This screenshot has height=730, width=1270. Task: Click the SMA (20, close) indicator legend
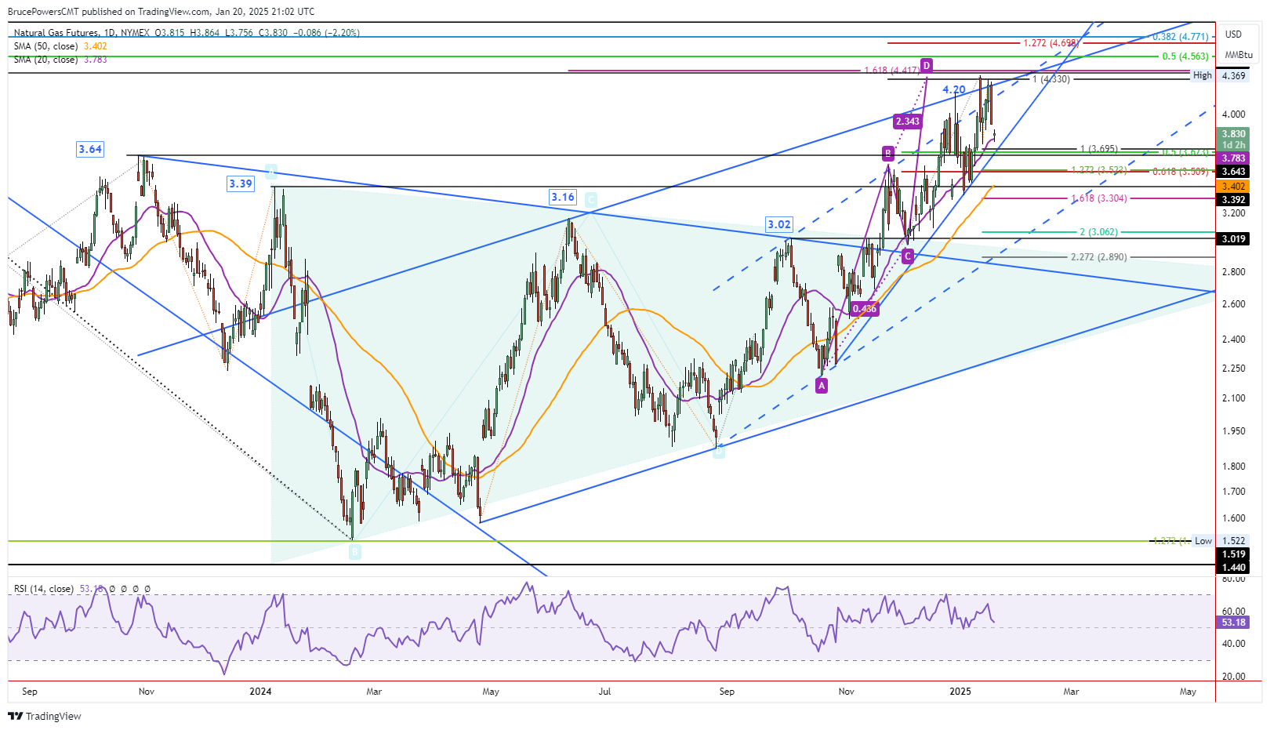pos(45,60)
